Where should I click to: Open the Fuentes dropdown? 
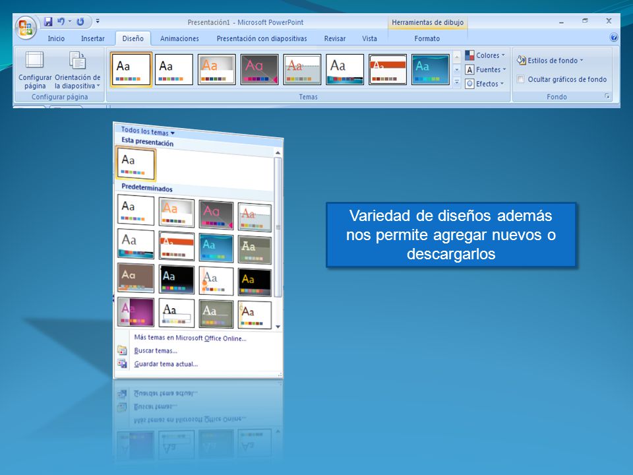pyautogui.click(x=486, y=69)
